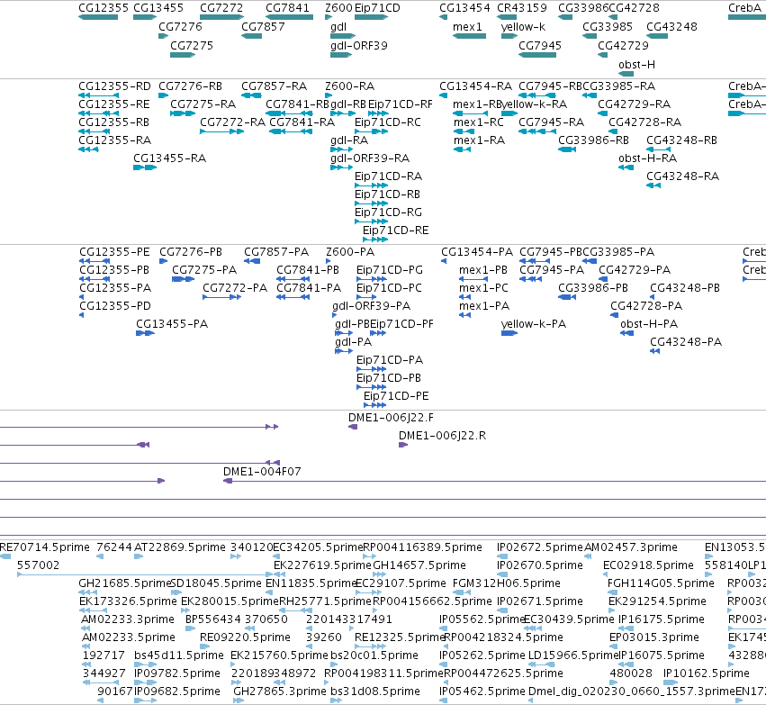Screen dimensions: 766x705
Task: Click the DME1-006J22.R feature
Action: point(403,445)
